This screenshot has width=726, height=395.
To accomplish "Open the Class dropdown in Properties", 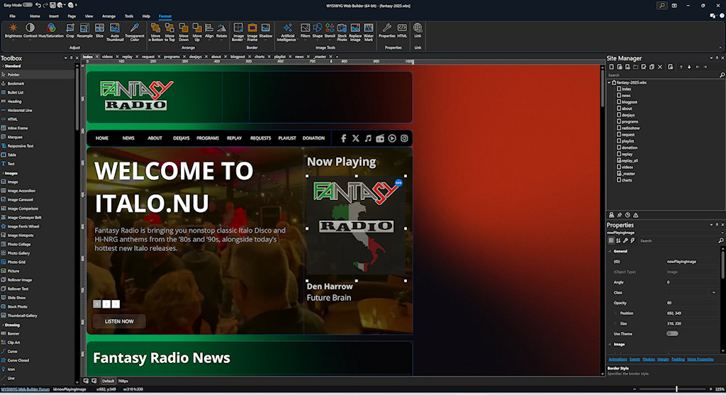I will coord(713,293).
